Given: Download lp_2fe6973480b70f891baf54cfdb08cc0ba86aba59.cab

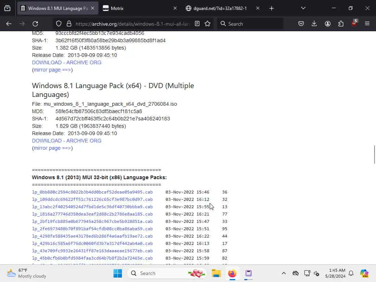Looking at the screenshot, I should point(92,229).
